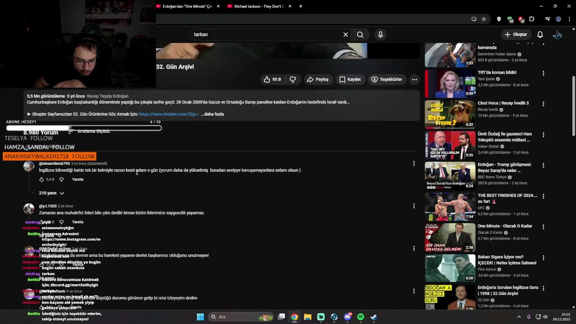576x324 pixels.
Task: Click the YouTube search magnifier button
Action: [x=360, y=34]
